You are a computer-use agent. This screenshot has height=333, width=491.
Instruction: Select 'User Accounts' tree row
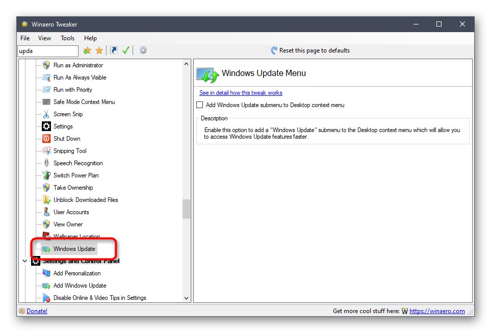pos(71,212)
